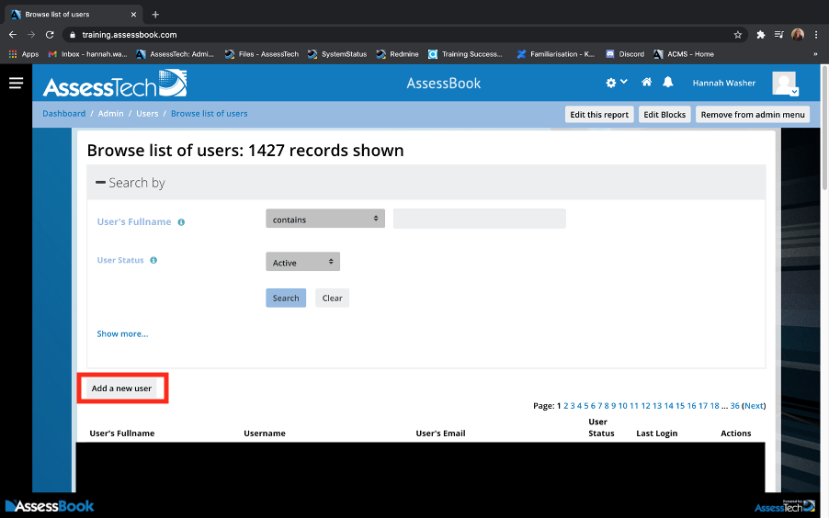The image size is (829, 518).
Task: Click Edit Blocks button
Action: tap(664, 115)
